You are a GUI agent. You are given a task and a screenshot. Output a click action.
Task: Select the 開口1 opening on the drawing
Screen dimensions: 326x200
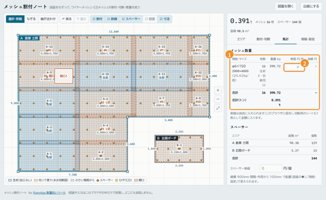(x=64, y=76)
